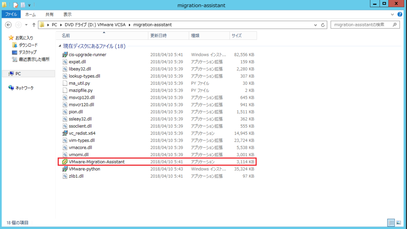The height and width of the screenshot is (229, 407).
Task: Expand the DVD ドライブ breadcrumb arrow
Action: (129, 25)
